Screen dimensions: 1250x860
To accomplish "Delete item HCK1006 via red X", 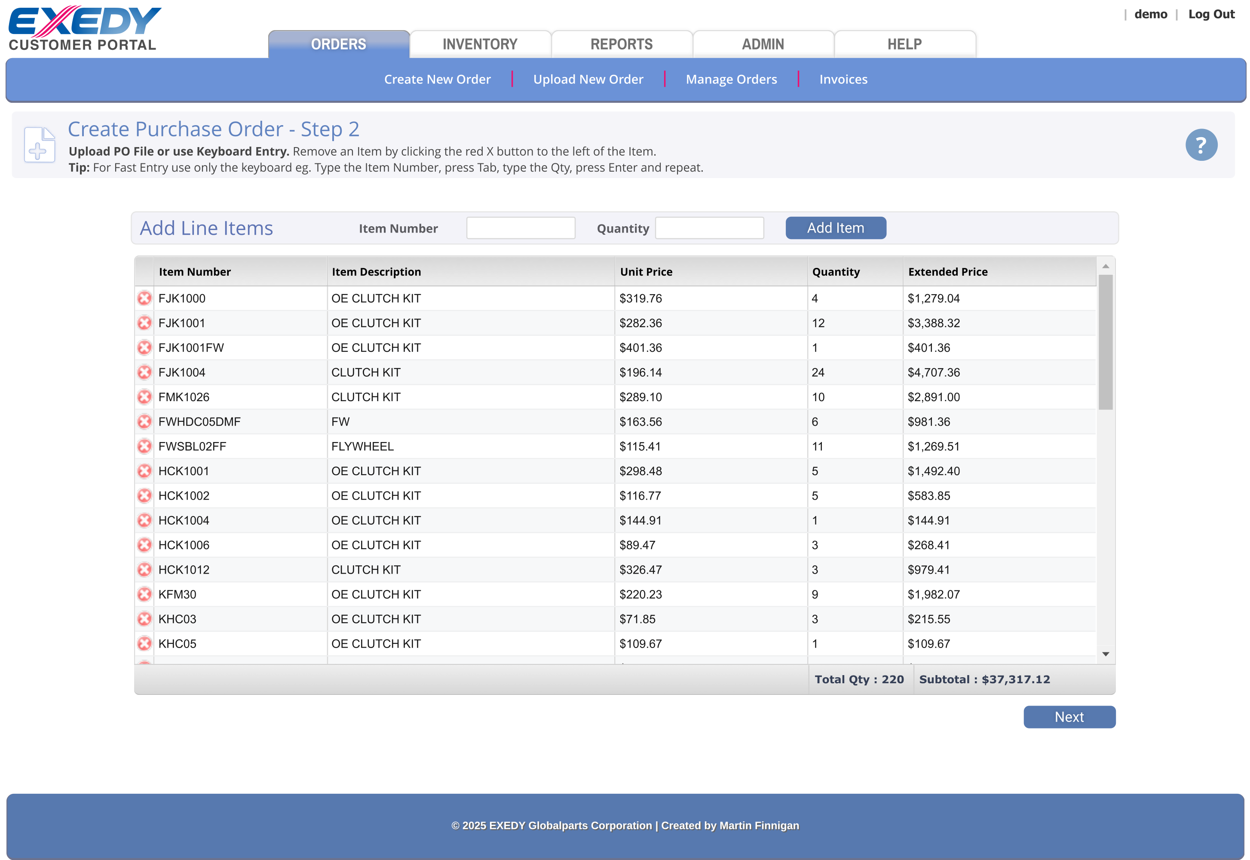I will pyautogui.click(x=144, y=545).
